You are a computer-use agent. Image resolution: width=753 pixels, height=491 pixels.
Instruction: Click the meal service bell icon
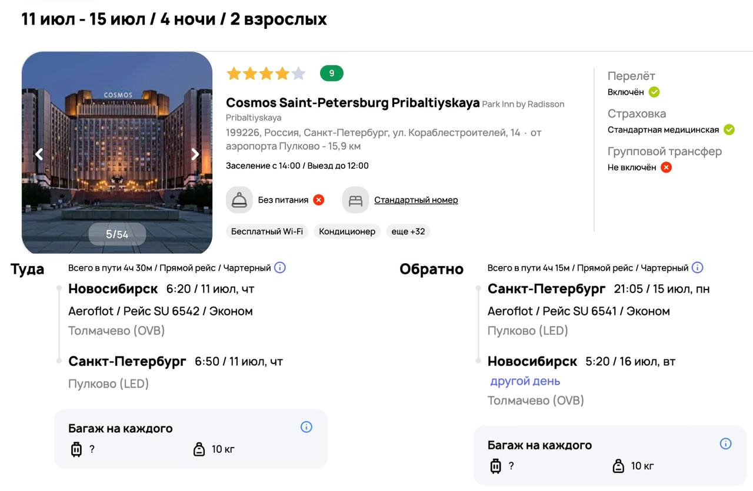[x=239, y=200]
